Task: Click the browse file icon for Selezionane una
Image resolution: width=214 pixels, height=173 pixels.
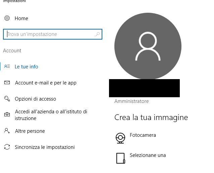Action: point(121,158)
